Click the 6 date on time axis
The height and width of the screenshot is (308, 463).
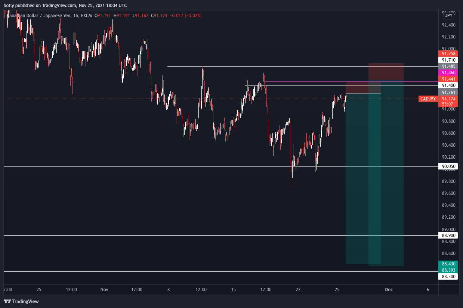[x=428, y=289]
